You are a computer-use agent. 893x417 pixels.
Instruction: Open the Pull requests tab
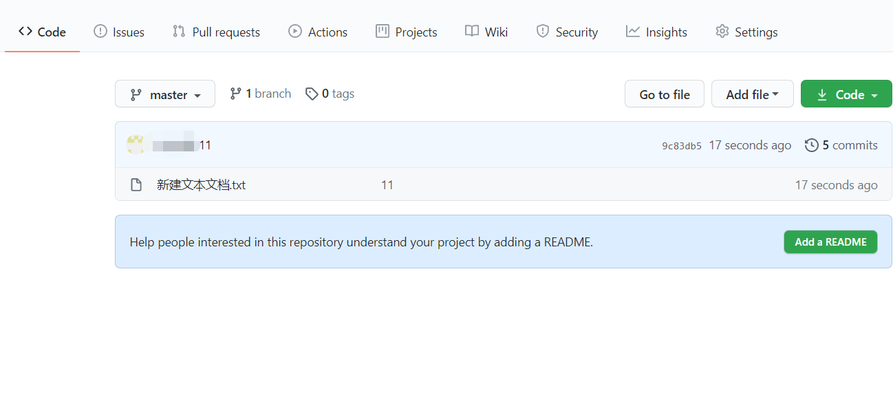216,32
